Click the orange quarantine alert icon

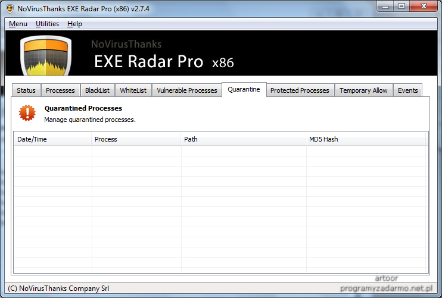(x=27, y=113)
